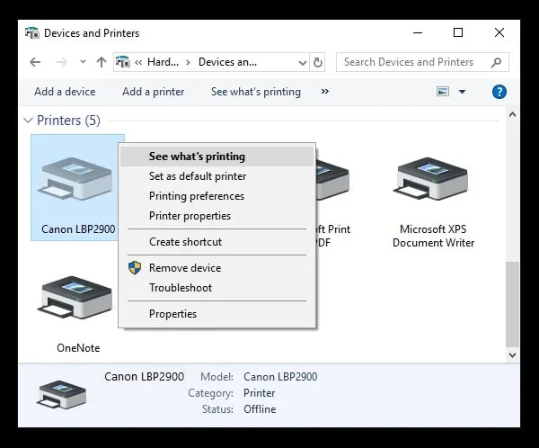Click the Search Devices and Printers field
Viewport: 539px width, 448px height.
click(x=413, y=62)
